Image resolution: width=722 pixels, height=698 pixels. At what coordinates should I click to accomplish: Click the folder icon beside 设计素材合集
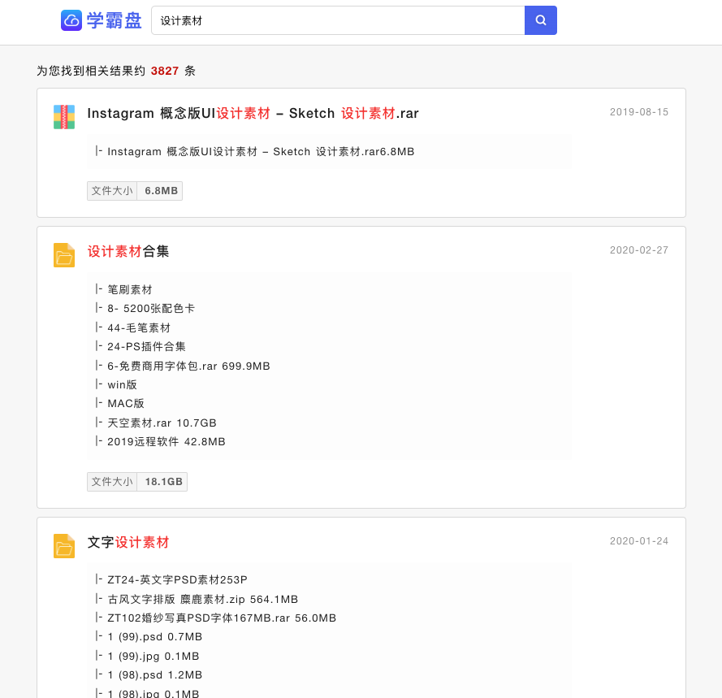click(x=64, y=255)
